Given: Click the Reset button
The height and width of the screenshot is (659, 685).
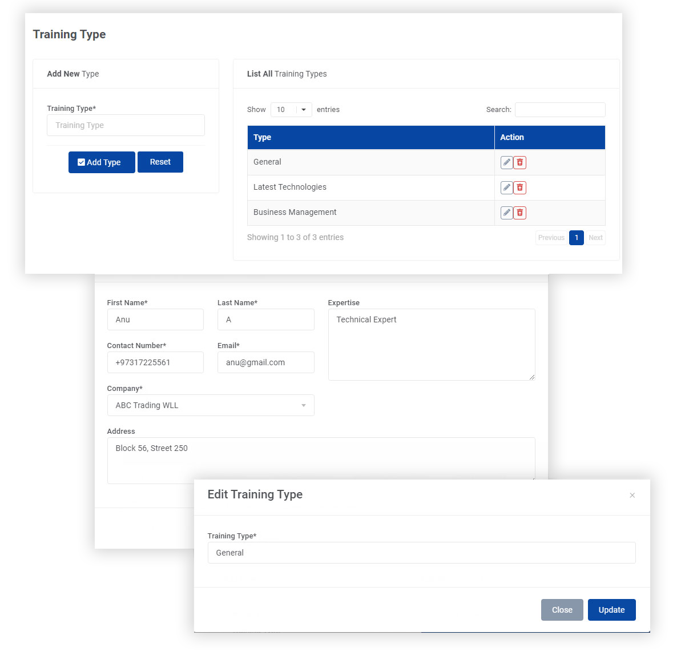Looking at the screenshot, I should (160, 162).
